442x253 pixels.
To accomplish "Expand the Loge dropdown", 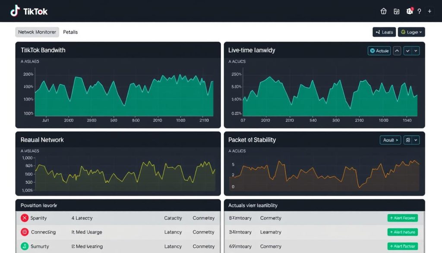I will coord(411,32).
